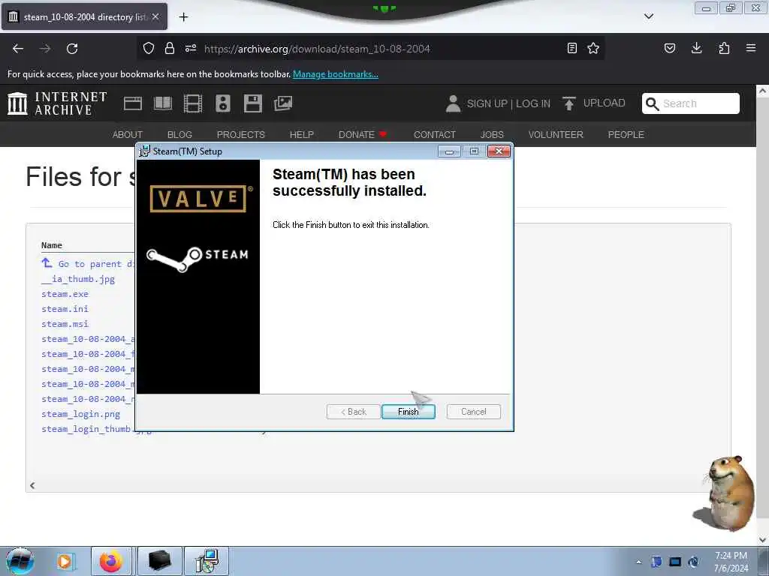Screen dimensions: 769x576
Task: Open the VOLUNTEER menu item
Action: (556, 134)
